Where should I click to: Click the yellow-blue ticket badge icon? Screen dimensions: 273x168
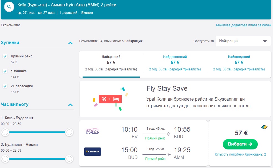coord(264,127)
